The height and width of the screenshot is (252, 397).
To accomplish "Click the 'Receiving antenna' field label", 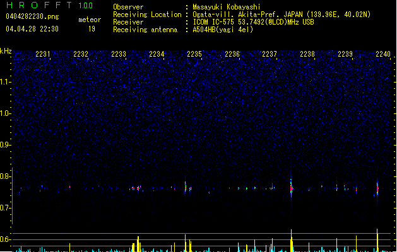I will (145, 30).
